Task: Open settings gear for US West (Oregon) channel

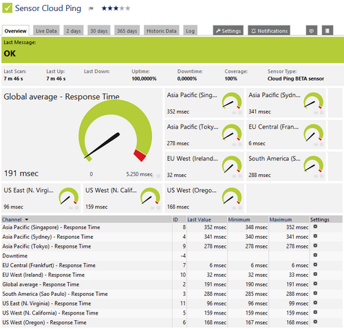Action: pos(315,321)
